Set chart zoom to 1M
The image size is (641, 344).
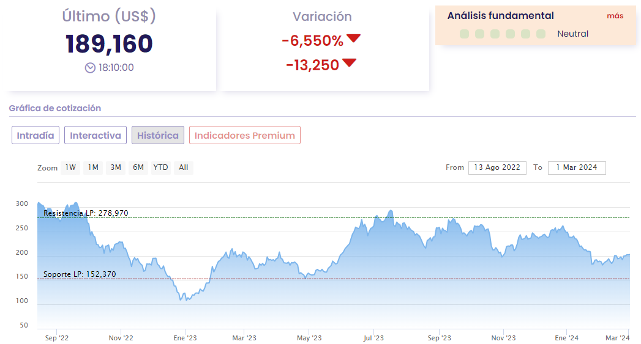pos(93,167)
